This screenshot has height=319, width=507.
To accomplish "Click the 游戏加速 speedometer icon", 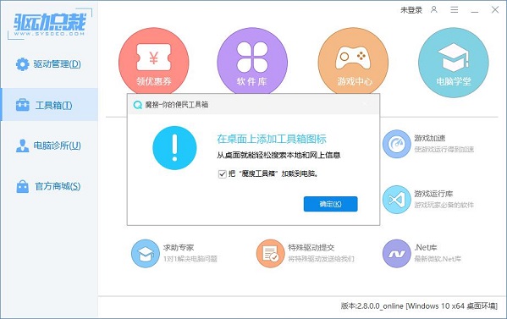I will (x=396, y=144).
